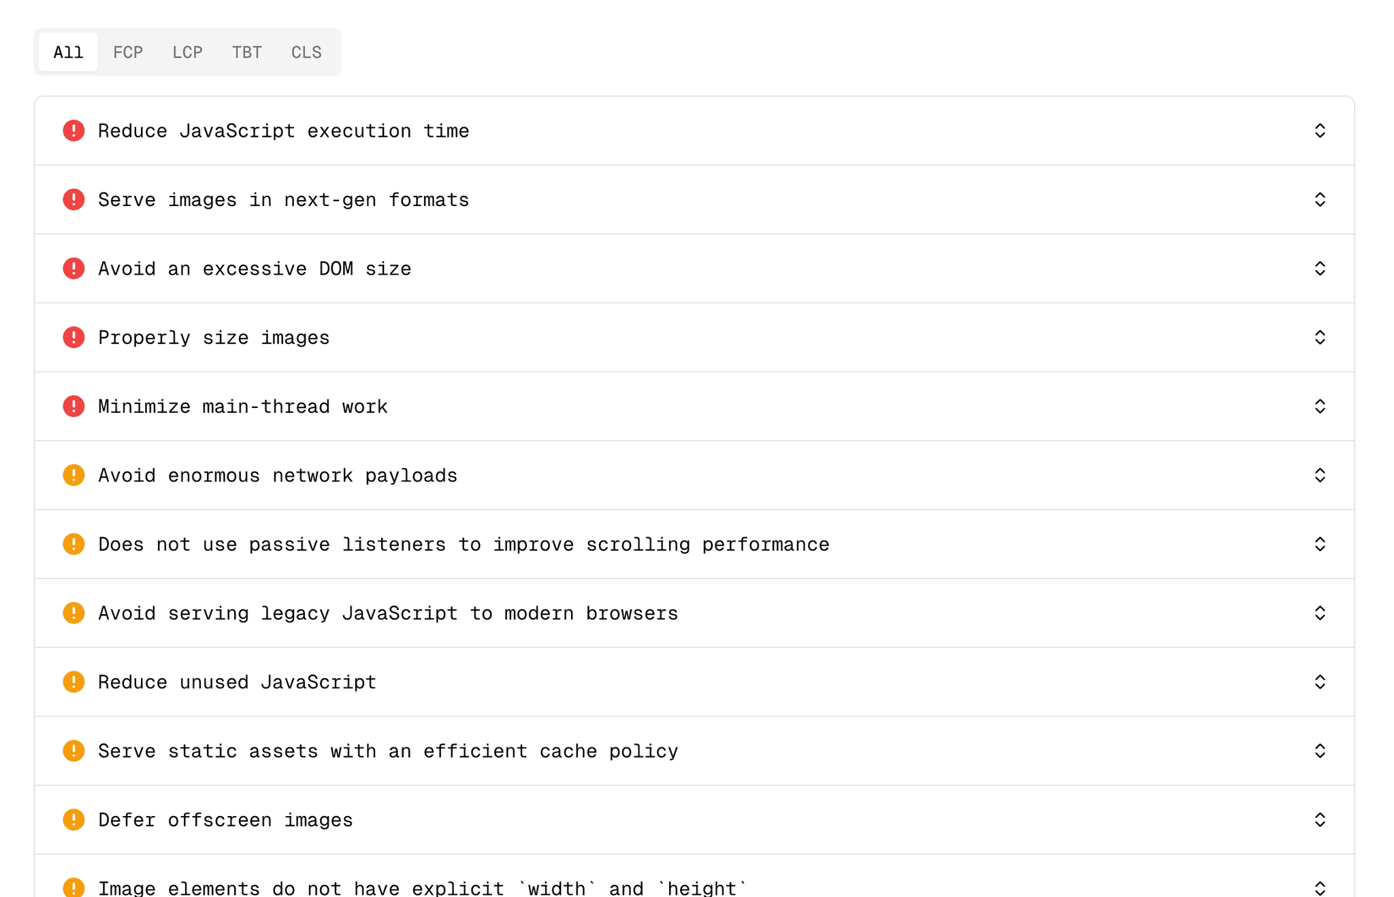
Task: Click the warning icon for Defer offscreen images
Action: click(74, 819)
